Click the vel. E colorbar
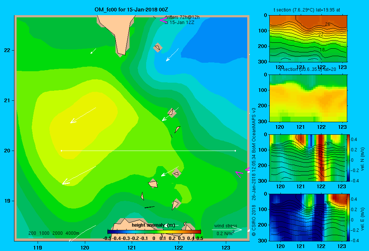369x251 pixels. coord(349,217)
